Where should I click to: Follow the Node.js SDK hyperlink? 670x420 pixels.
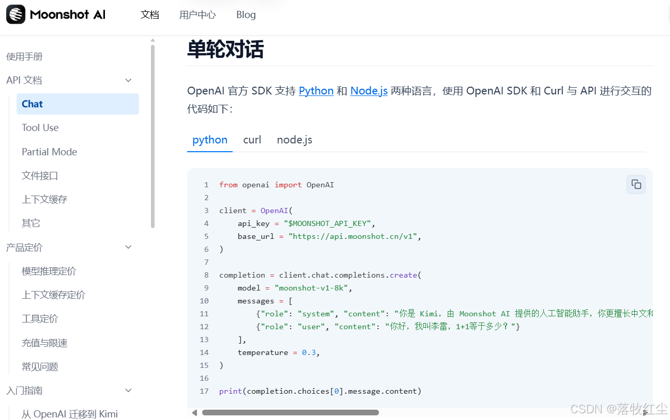pos(369,91)
